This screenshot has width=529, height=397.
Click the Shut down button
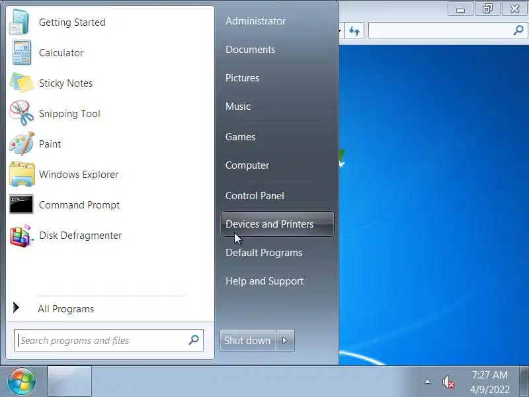tap(248, 340)
